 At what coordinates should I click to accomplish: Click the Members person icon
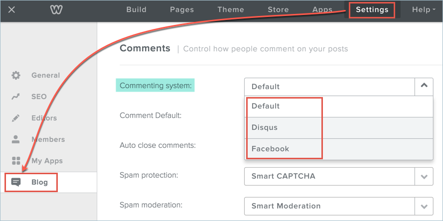tap(16, 139)
